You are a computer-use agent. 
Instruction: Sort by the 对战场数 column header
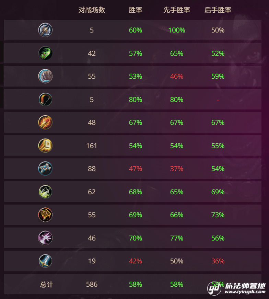point(92,10)
